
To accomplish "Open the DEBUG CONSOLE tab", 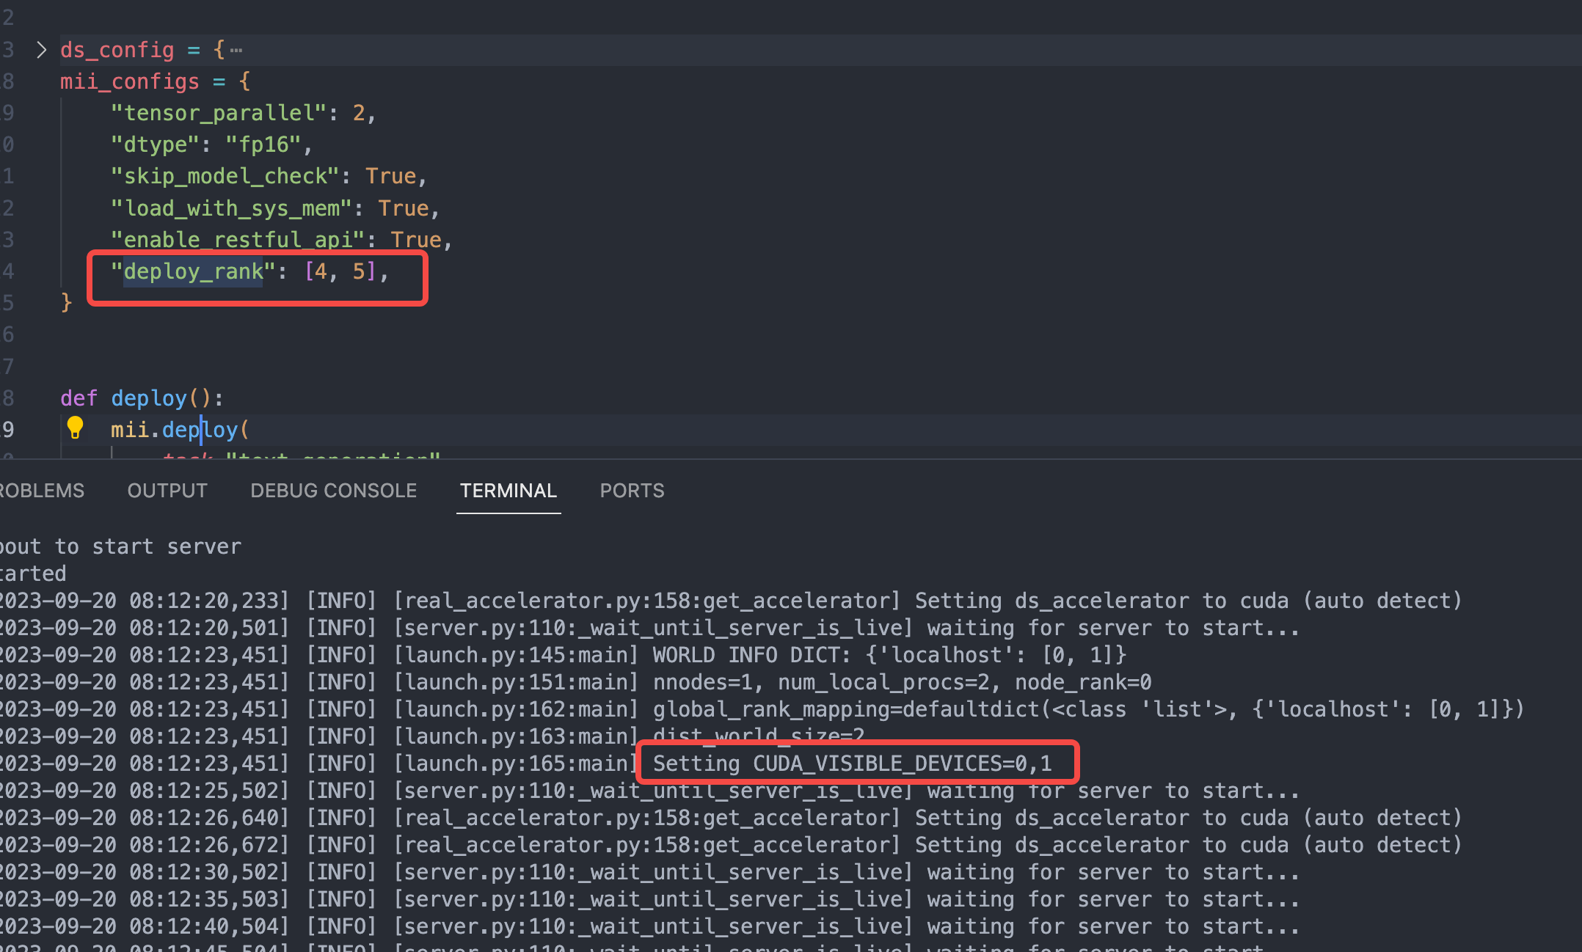I will [x=334, y=491].
